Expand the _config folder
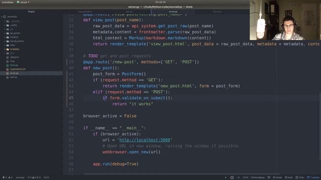Viewport: 321px width, 180px height. [5, 25]
